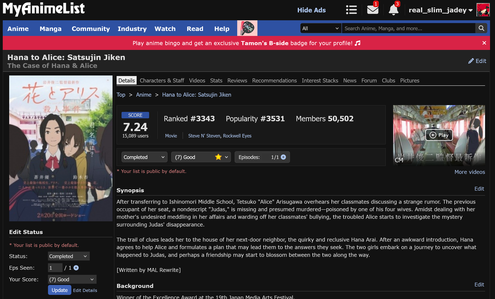495x299 pixels.
Task: Dismiss the anime bingo banner
Action: click(x=484, y=43)
